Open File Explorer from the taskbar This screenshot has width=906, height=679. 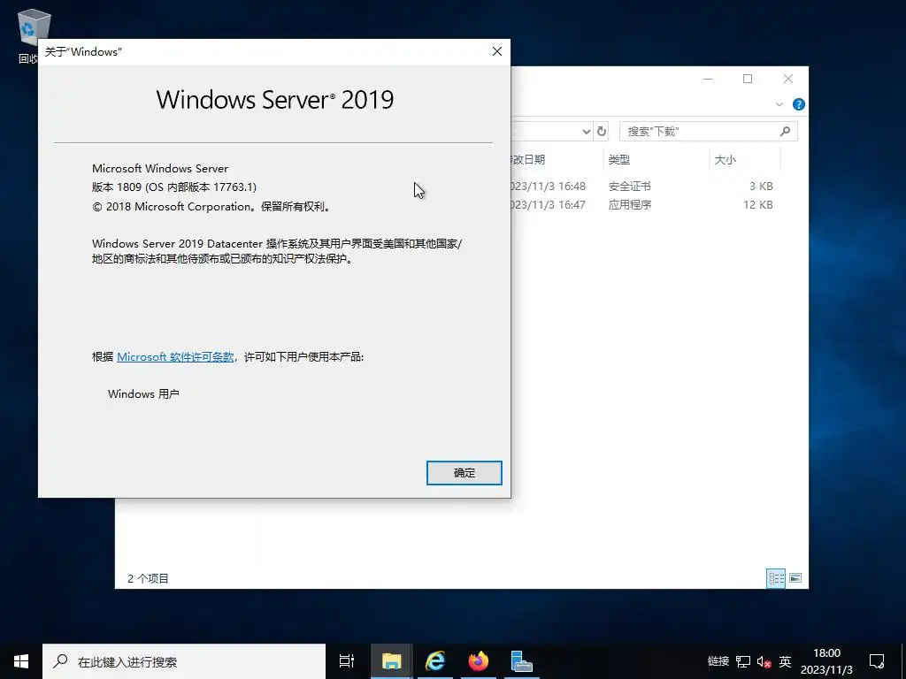pos(391,661)
